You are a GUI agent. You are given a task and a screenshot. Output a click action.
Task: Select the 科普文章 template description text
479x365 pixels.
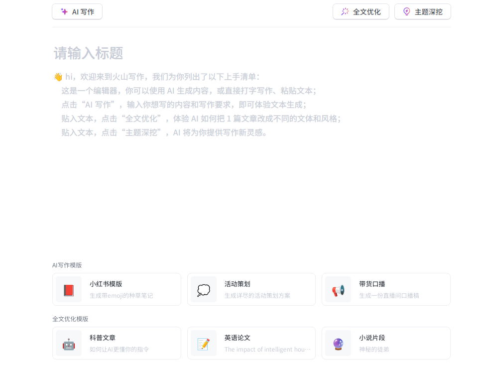click(119, 350)
